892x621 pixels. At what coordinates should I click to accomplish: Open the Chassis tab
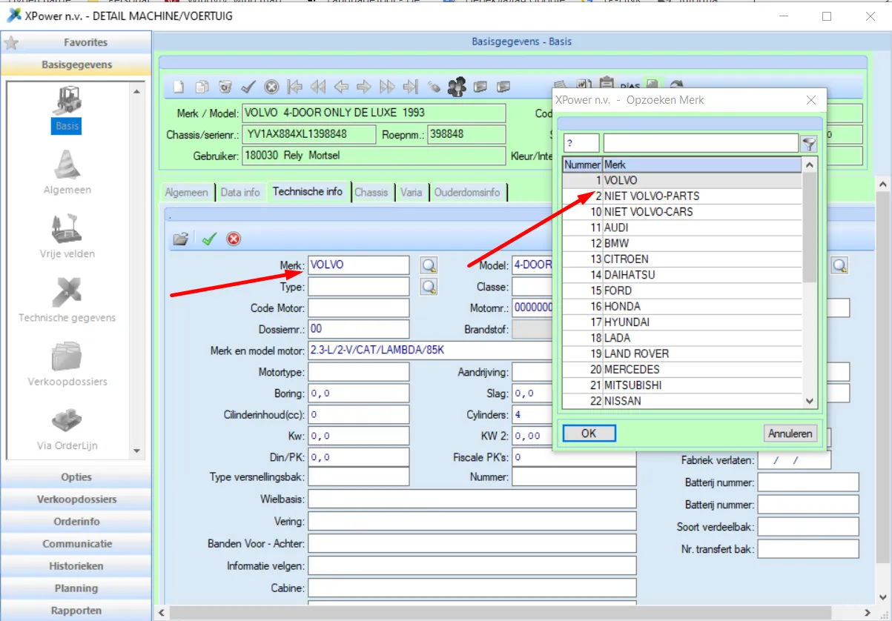pos(371,192)
